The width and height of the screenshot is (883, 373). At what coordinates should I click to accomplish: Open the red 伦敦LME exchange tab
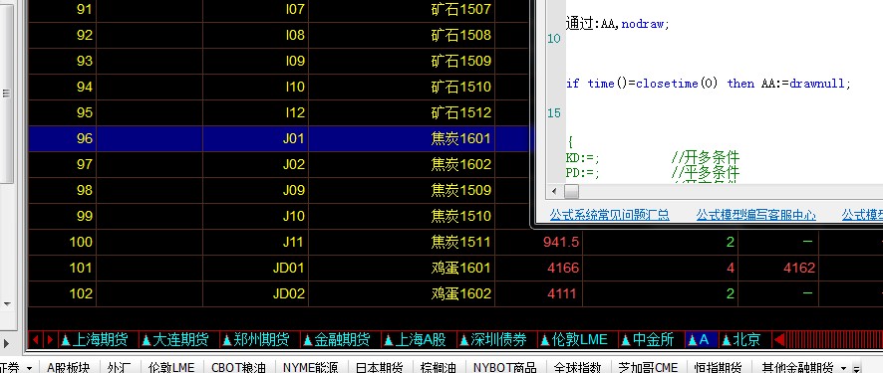[x=574, y=339]
